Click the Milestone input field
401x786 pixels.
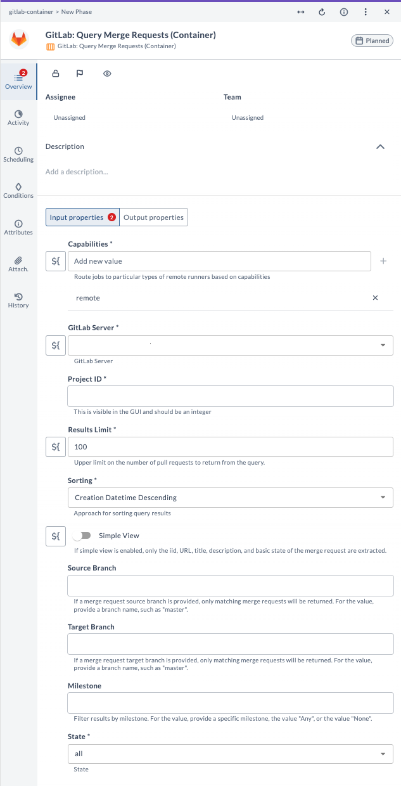pos(231,703)
